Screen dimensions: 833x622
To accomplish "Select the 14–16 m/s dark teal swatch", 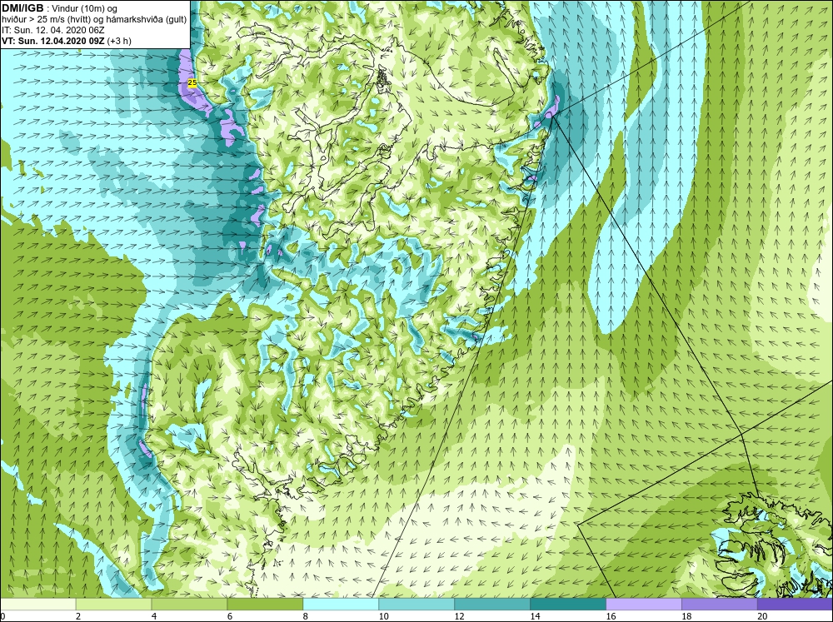I will 568,605.
